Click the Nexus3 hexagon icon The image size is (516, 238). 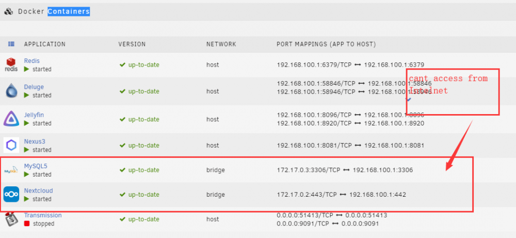(11, 145)
